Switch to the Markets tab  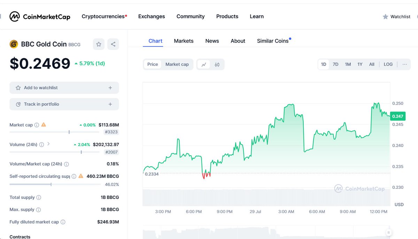[x=184, y=41]
